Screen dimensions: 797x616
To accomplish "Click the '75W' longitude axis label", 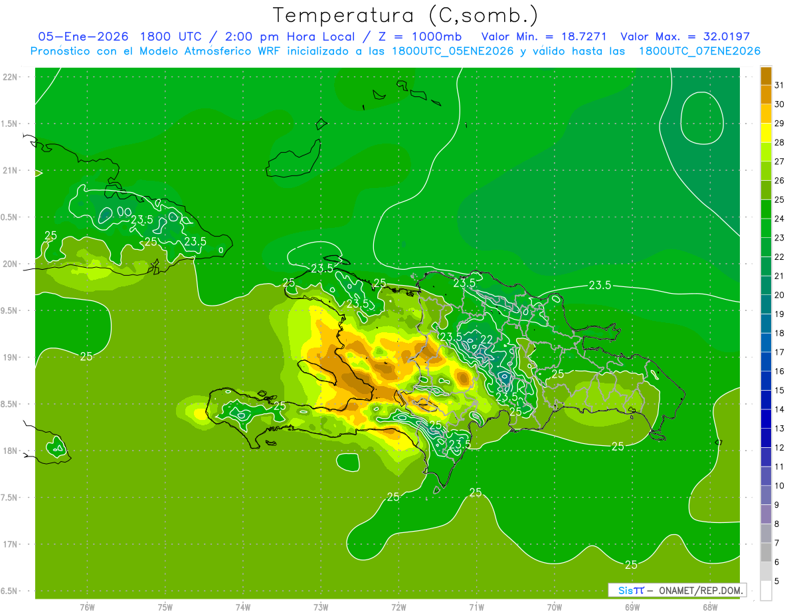I will pyautogui.click(x=165, y=607).
